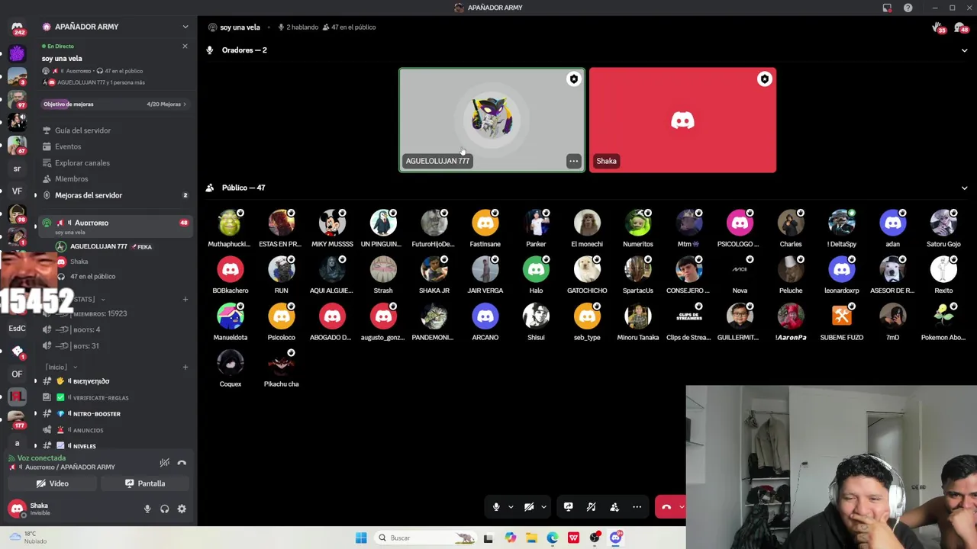Open the speaker requests hand icon
Screen dimensions: 977x549
point(938,27)
